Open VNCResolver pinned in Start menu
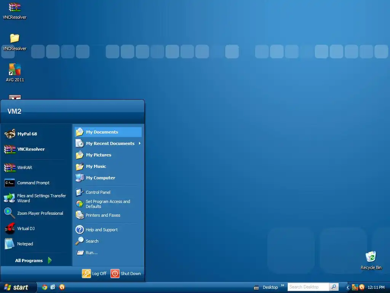Image resolution: width=390 pixels, height=293 pixels. [x=36, y=149]
